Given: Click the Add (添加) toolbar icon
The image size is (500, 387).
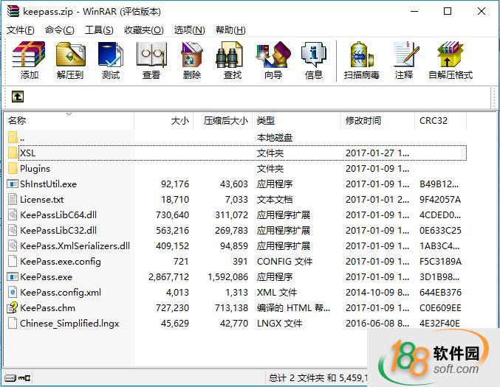Looking at the screenshot, I should coord(30,60).
